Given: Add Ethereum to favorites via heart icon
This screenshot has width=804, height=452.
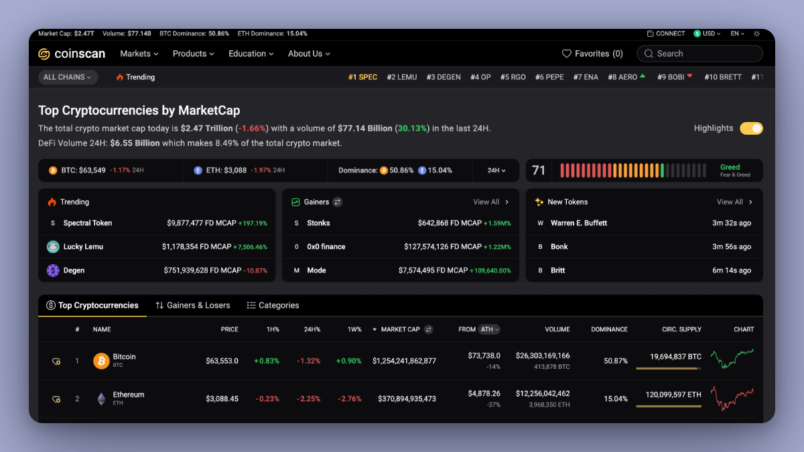Looking at the screenshot, I should click(x=56, y=399).
